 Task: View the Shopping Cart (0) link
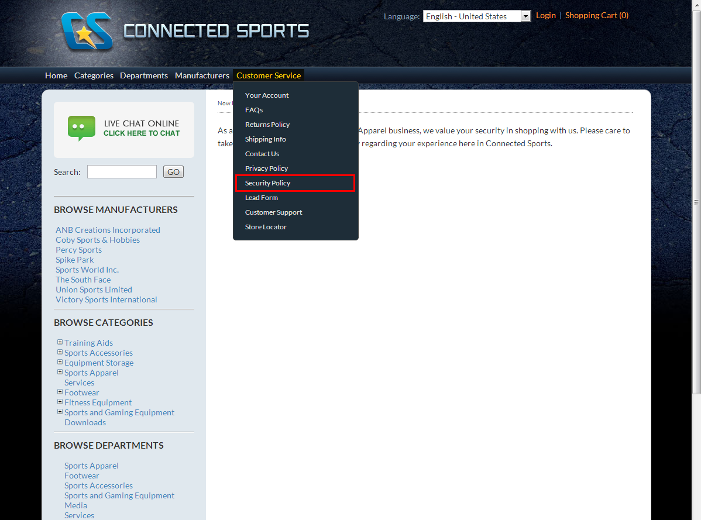(x=596, y=15)
